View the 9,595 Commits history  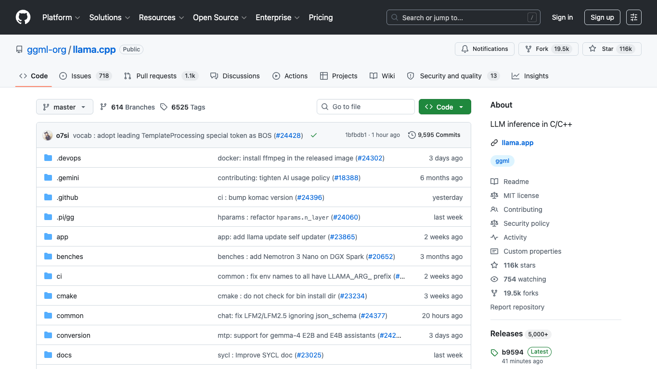click(x=434, y=135)
